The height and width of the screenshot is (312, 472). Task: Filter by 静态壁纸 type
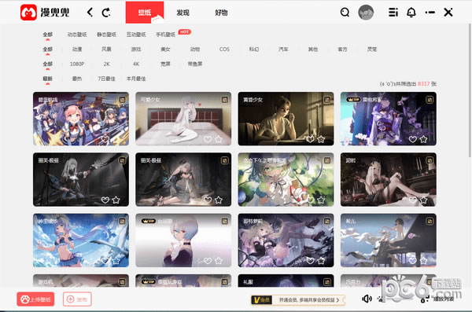pyautogui.click(x=106, y=35)
